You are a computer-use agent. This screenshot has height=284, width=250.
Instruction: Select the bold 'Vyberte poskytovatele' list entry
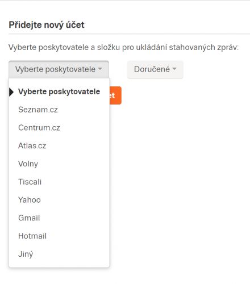(x=59, y=91)
